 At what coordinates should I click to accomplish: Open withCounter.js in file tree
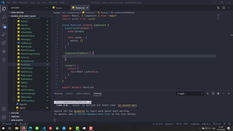[28, 100]
